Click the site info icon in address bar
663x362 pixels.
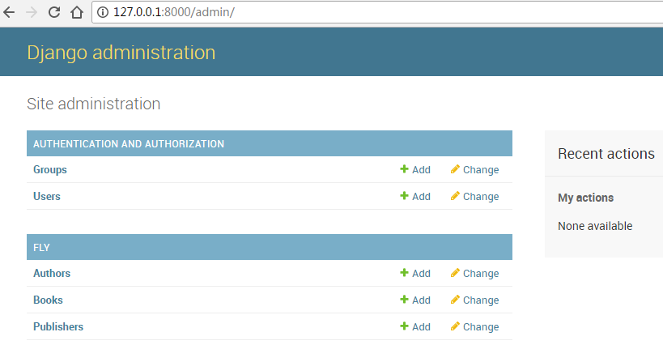tap(103, 12)
